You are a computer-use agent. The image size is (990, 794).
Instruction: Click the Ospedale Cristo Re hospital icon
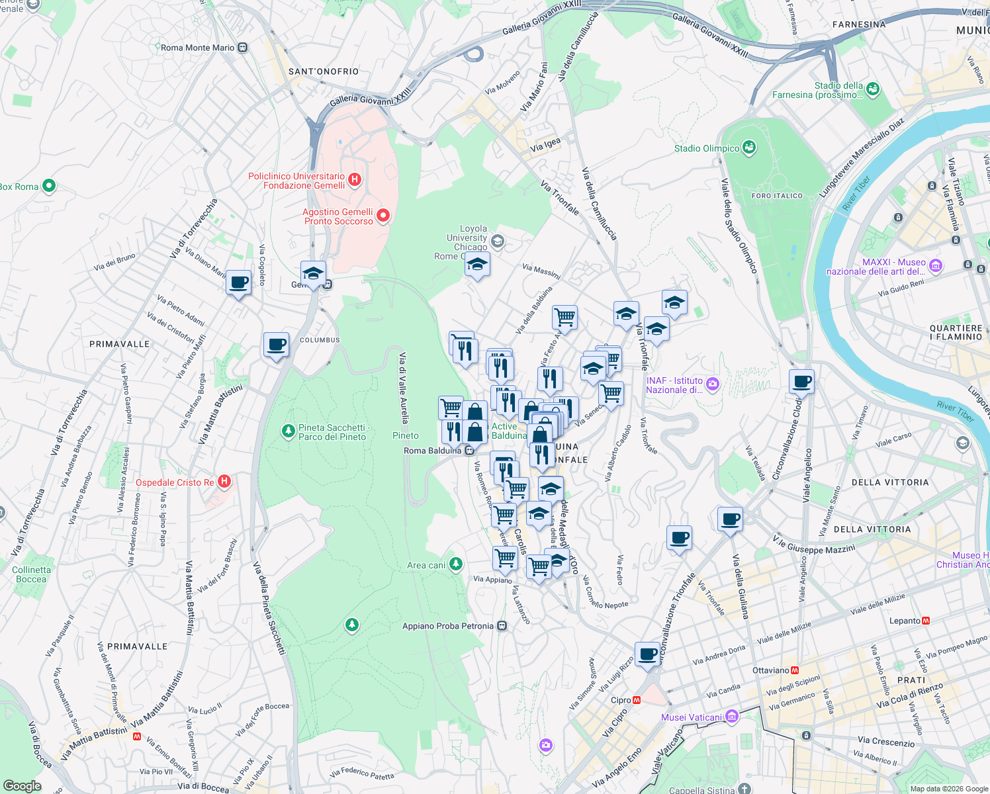224,482
